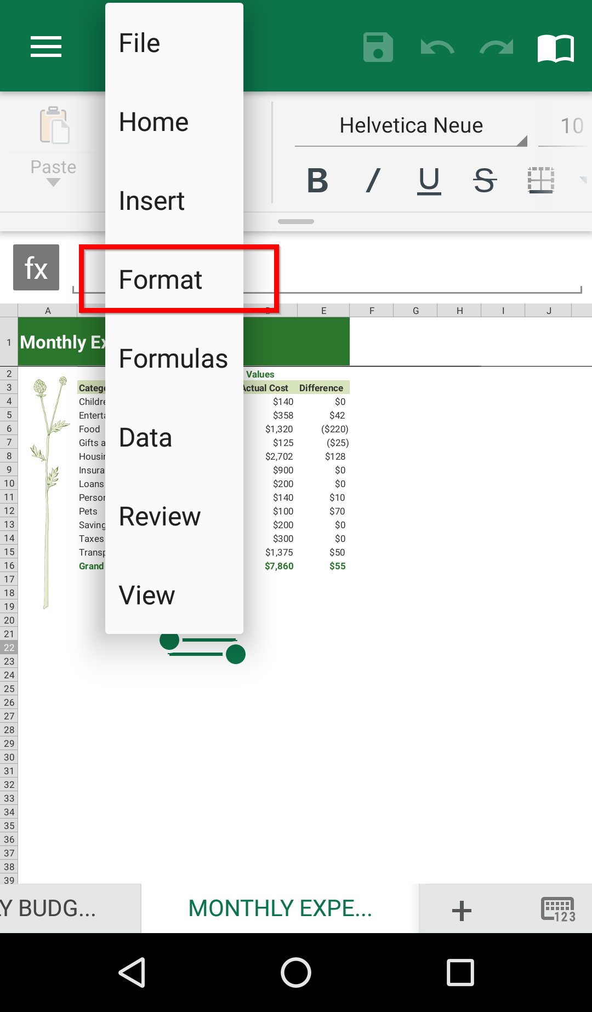
Task: Choose Data from the menu
Action: pos(174,437)
